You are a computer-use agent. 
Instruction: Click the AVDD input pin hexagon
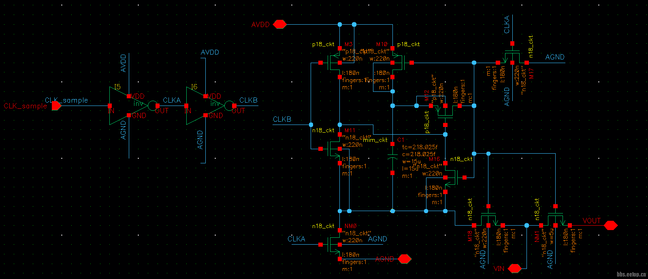[x=279, y=25]
